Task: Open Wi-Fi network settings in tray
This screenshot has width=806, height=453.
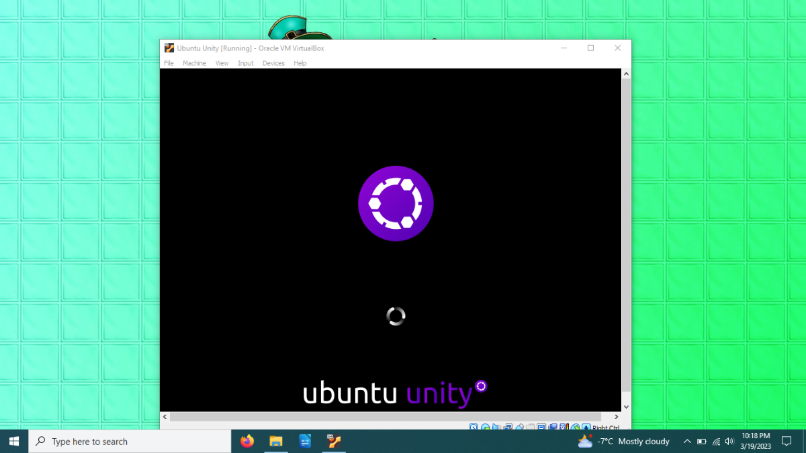Action: [716, 441]
